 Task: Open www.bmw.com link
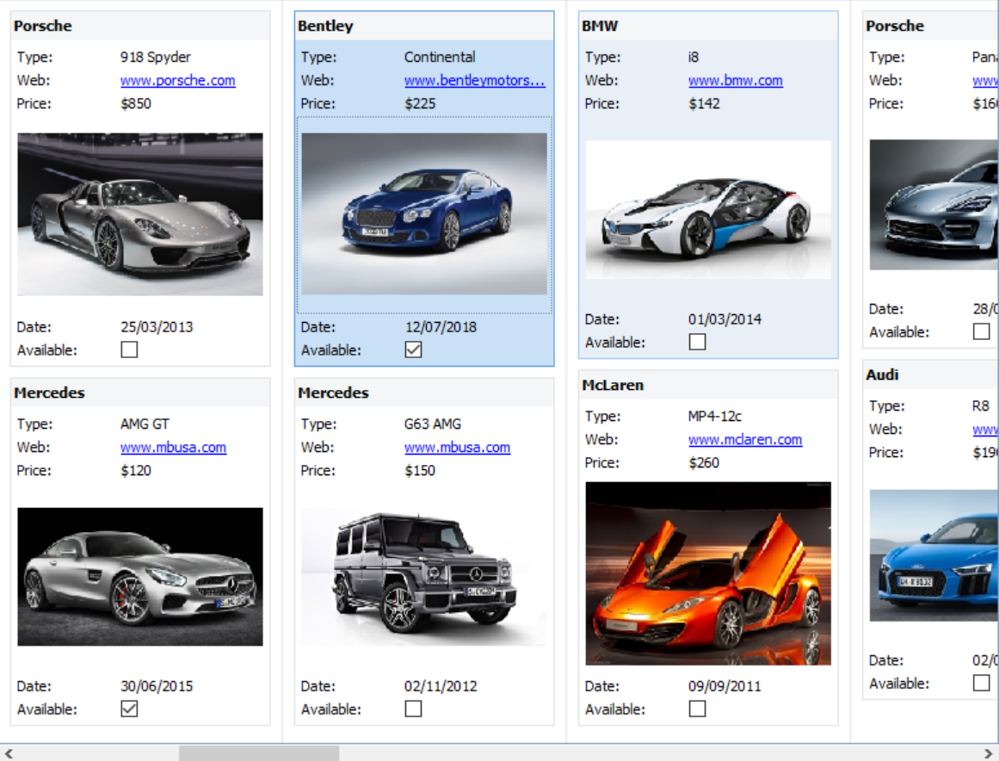735,80
